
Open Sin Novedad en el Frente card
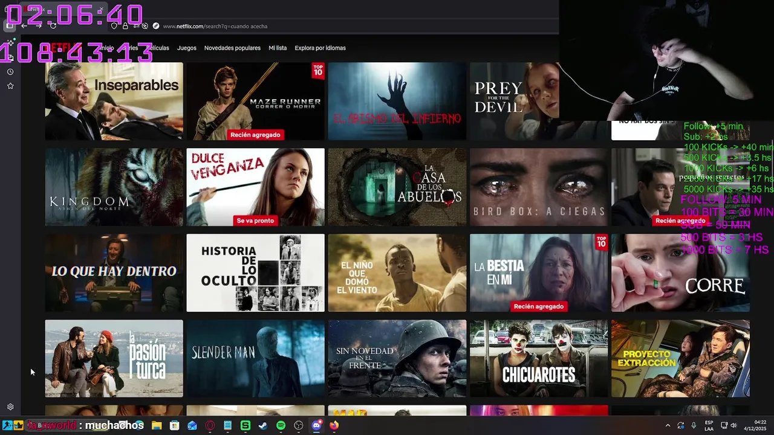coord(397,358)
